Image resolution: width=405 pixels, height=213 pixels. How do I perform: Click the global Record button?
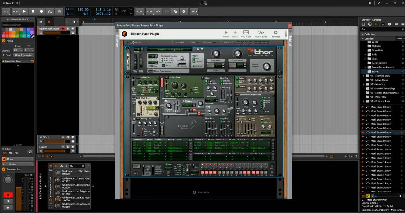(x=41, y=11)
